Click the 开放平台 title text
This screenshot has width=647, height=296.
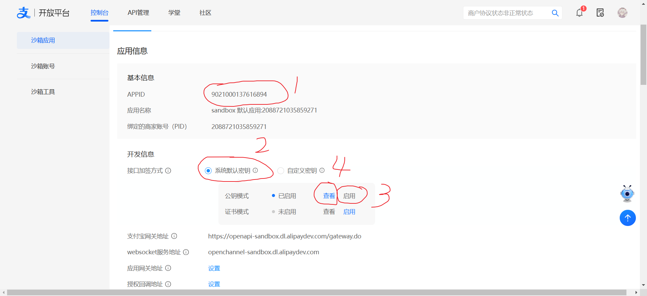click(x=54, y=13)
